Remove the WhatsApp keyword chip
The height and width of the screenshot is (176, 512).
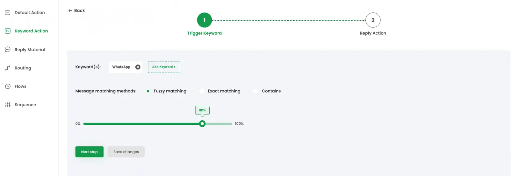pyautogui.click(x=138, y=67)
